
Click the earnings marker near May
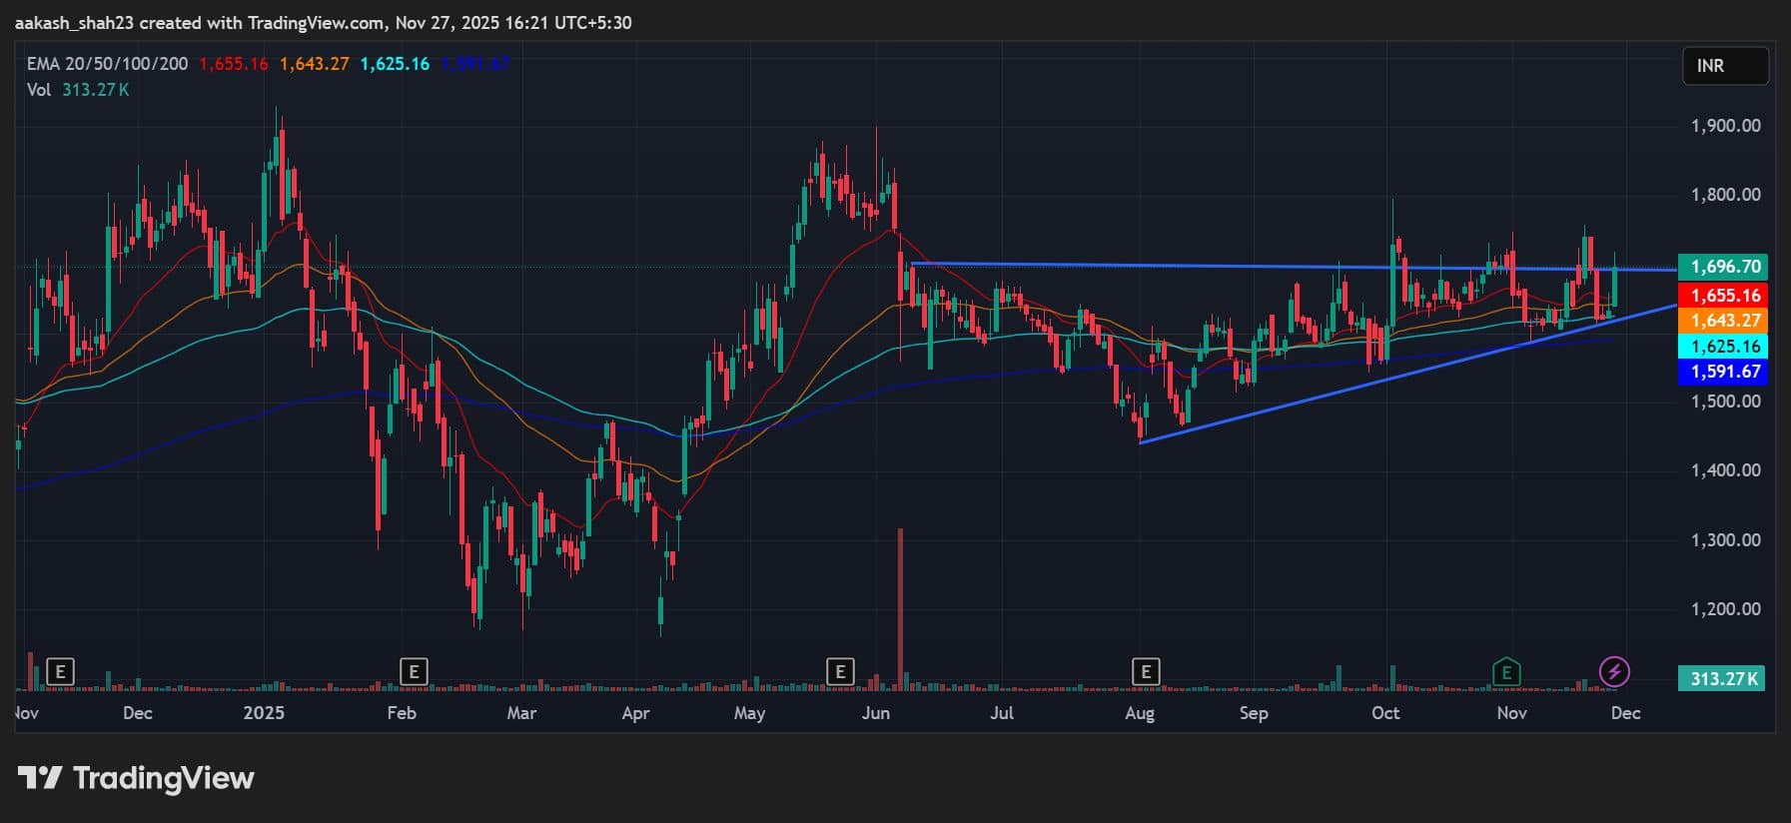(x=840, y=672)
